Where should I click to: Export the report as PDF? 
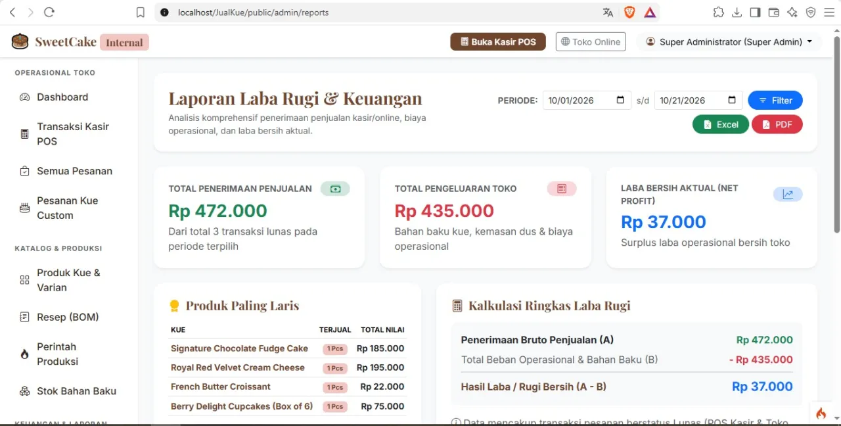tap(777, 124)
